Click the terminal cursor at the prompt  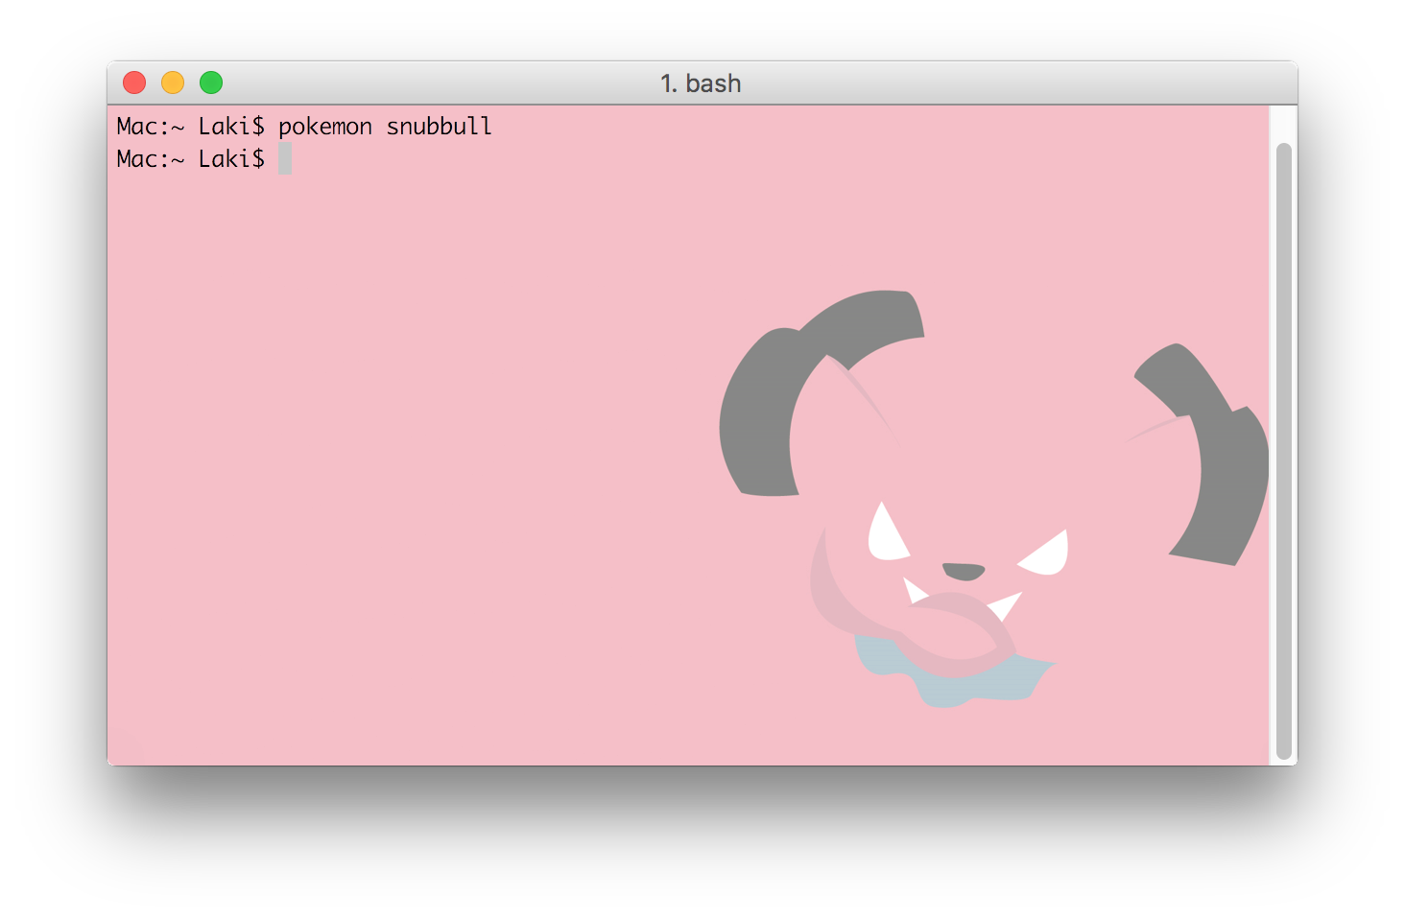(x=285, y=158)
